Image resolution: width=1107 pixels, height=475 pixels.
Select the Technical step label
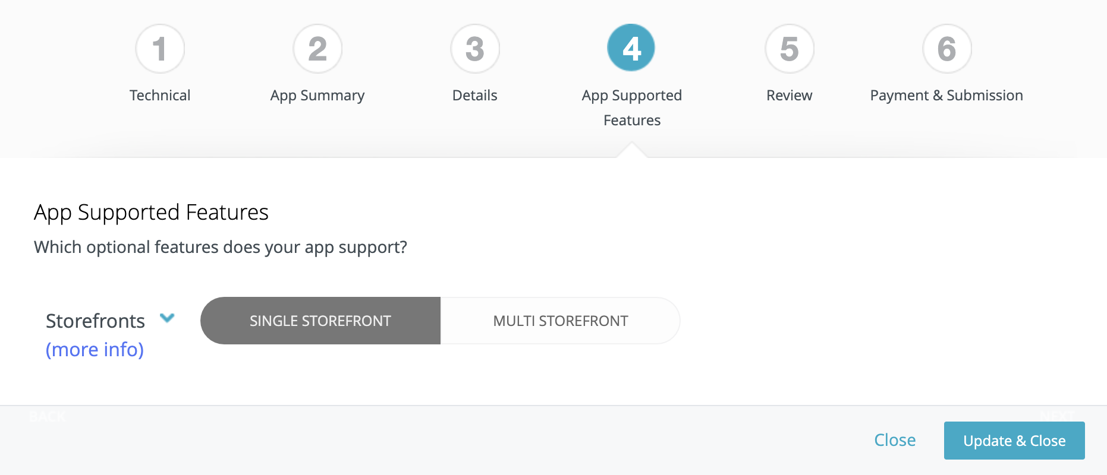click(x=160, y=94)
